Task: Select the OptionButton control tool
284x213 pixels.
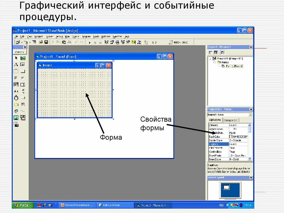Action: pos(23,78)
